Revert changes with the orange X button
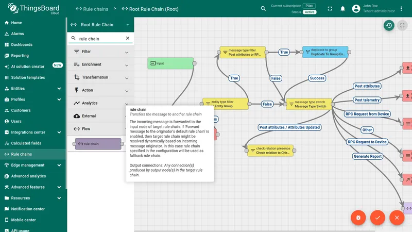The height and width of the screenshot is (232, 412). 397,218
